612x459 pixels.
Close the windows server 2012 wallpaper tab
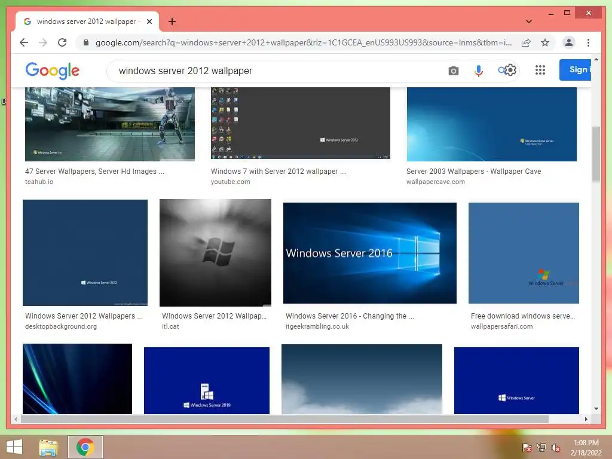pos(149,22)
